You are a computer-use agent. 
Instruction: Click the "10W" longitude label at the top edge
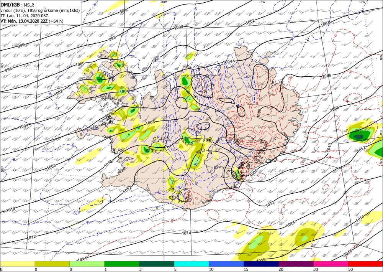pyautogui.click(x=362, y=2)
